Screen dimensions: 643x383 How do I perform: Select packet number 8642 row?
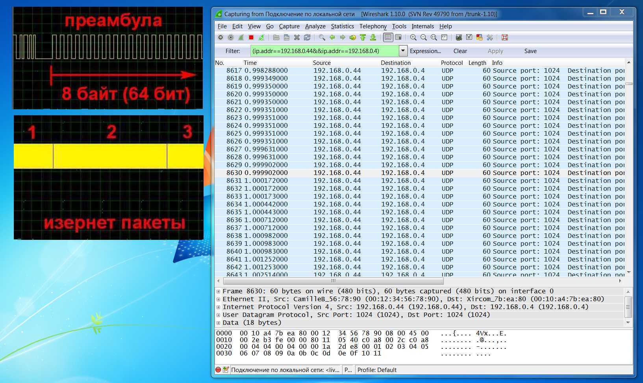(419, 267)
